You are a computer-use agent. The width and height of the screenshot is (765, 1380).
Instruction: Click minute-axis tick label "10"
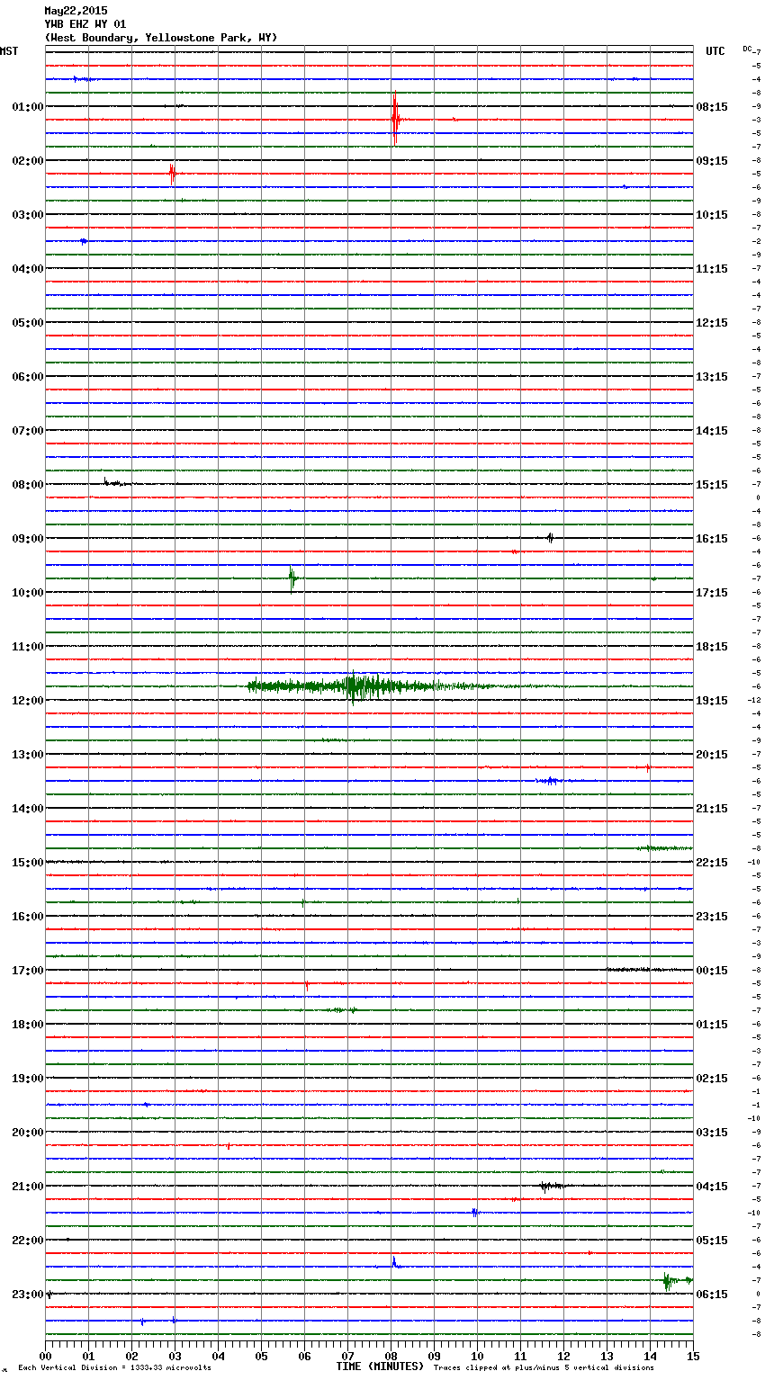477,1356
